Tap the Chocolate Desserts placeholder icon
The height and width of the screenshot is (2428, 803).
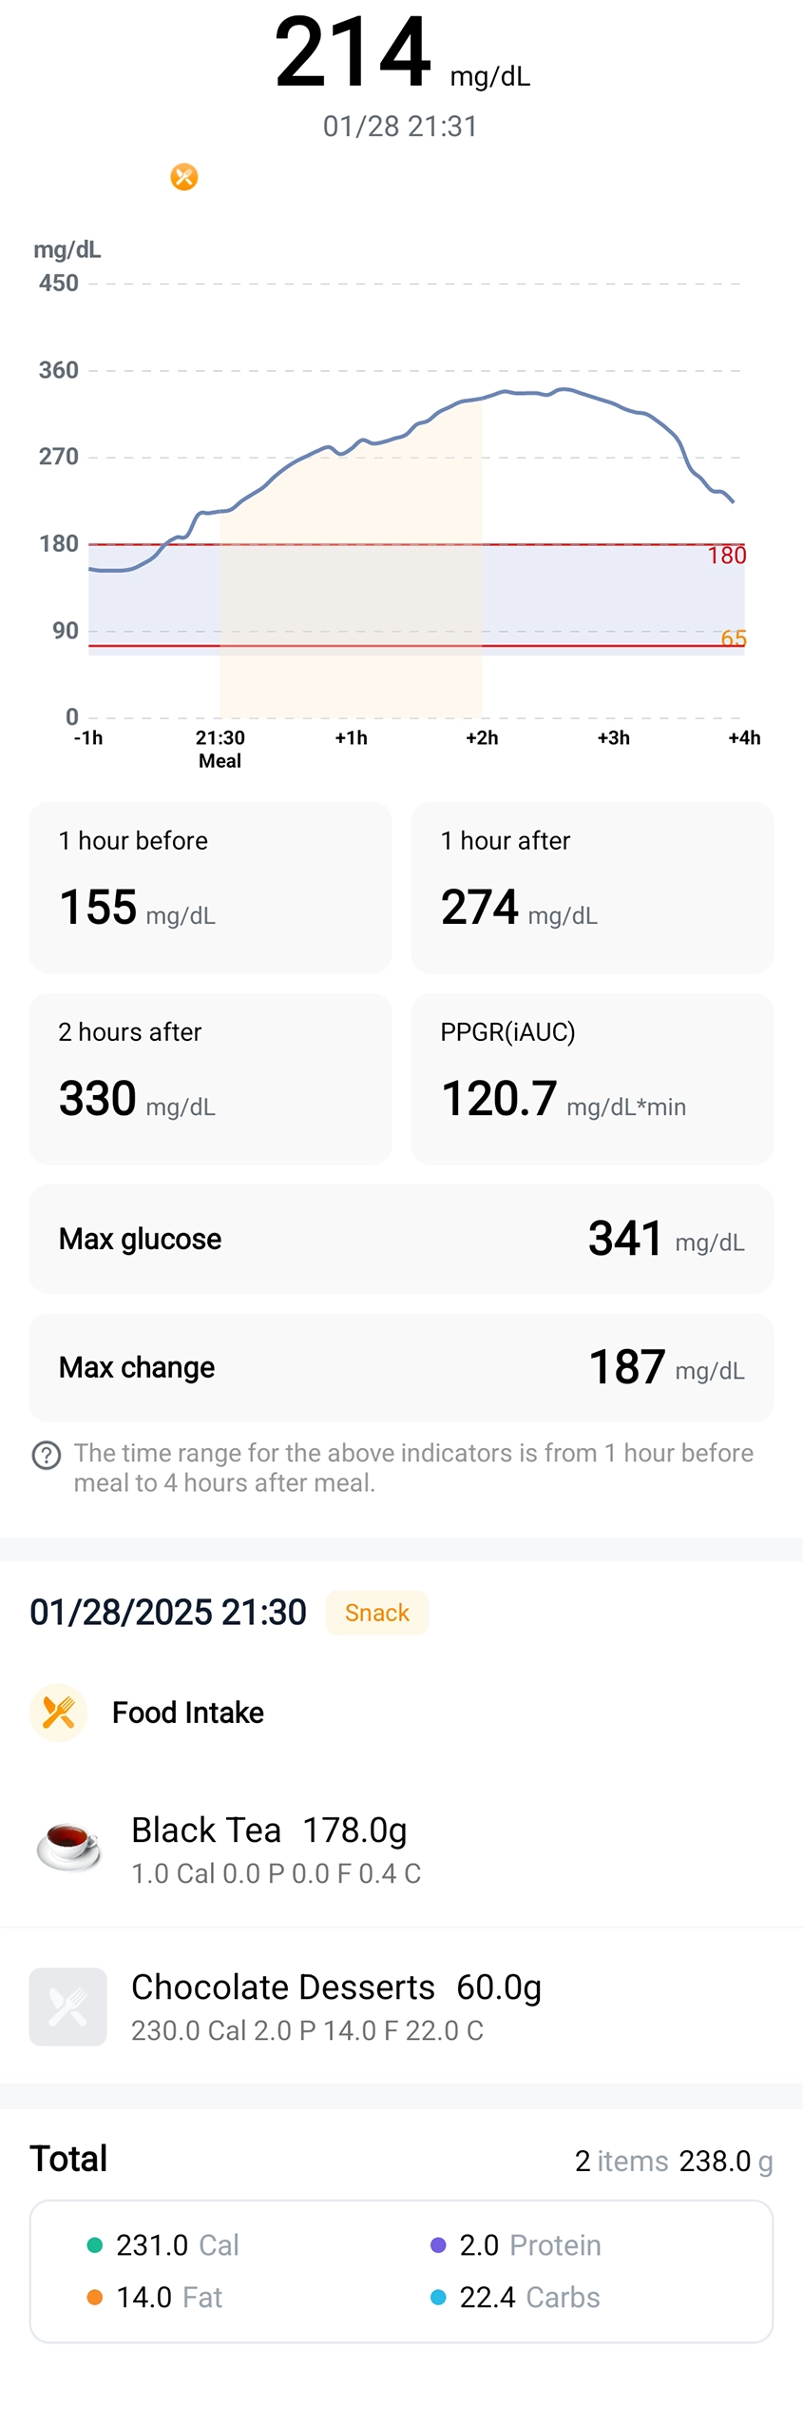[x=68, y=2006]
